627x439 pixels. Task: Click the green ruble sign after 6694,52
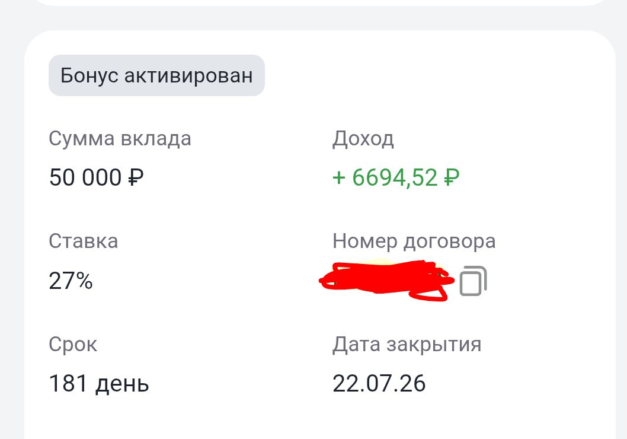coord(452,177)
